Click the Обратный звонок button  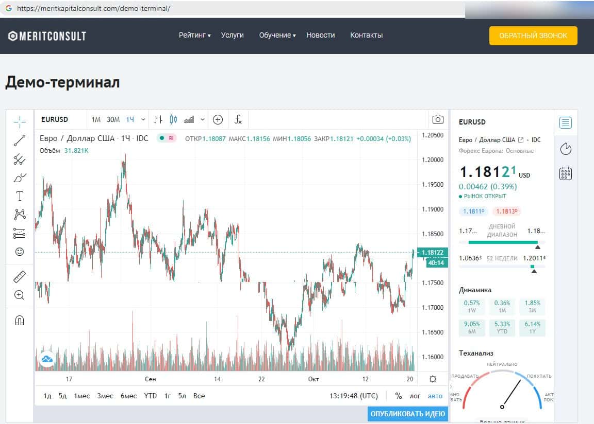pos(533,36)
